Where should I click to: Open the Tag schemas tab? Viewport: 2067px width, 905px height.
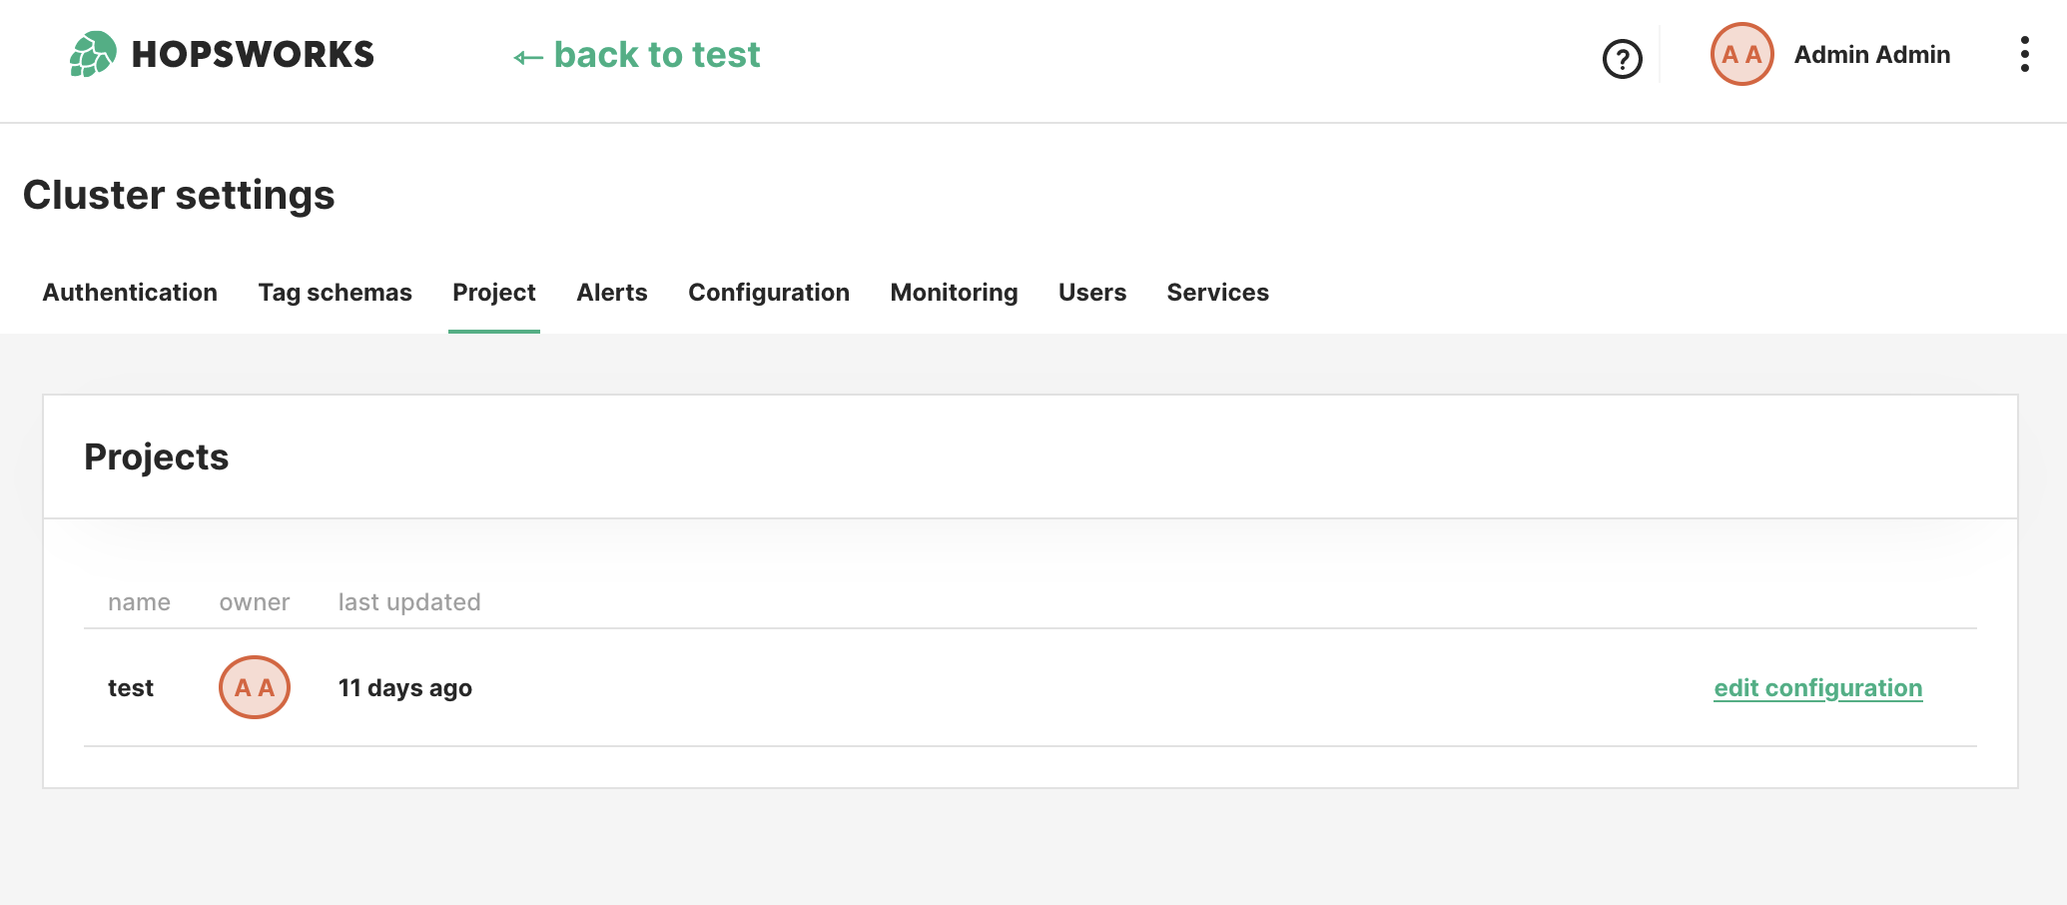tap(335, 293)
